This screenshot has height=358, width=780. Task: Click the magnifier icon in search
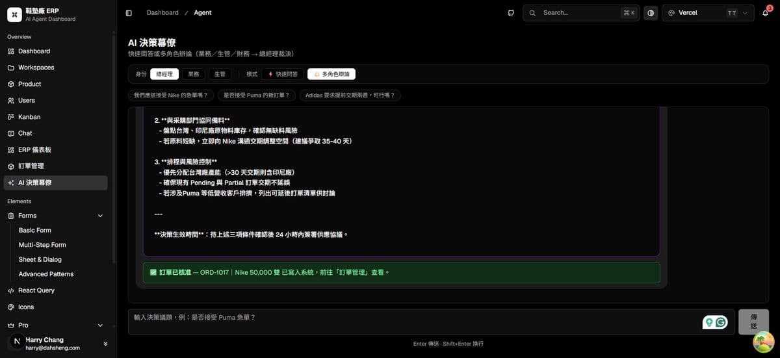[x=533, y=13]
